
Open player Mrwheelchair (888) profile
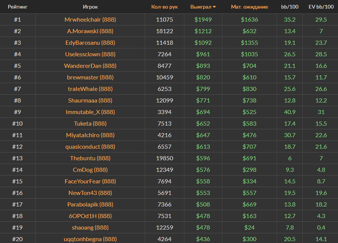(90, 20)
